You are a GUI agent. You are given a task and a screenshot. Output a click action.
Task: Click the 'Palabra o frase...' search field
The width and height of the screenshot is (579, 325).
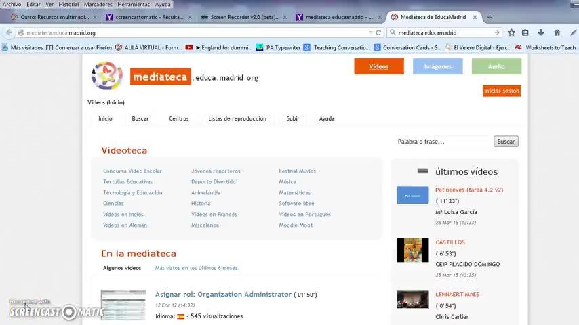[443, 142]
